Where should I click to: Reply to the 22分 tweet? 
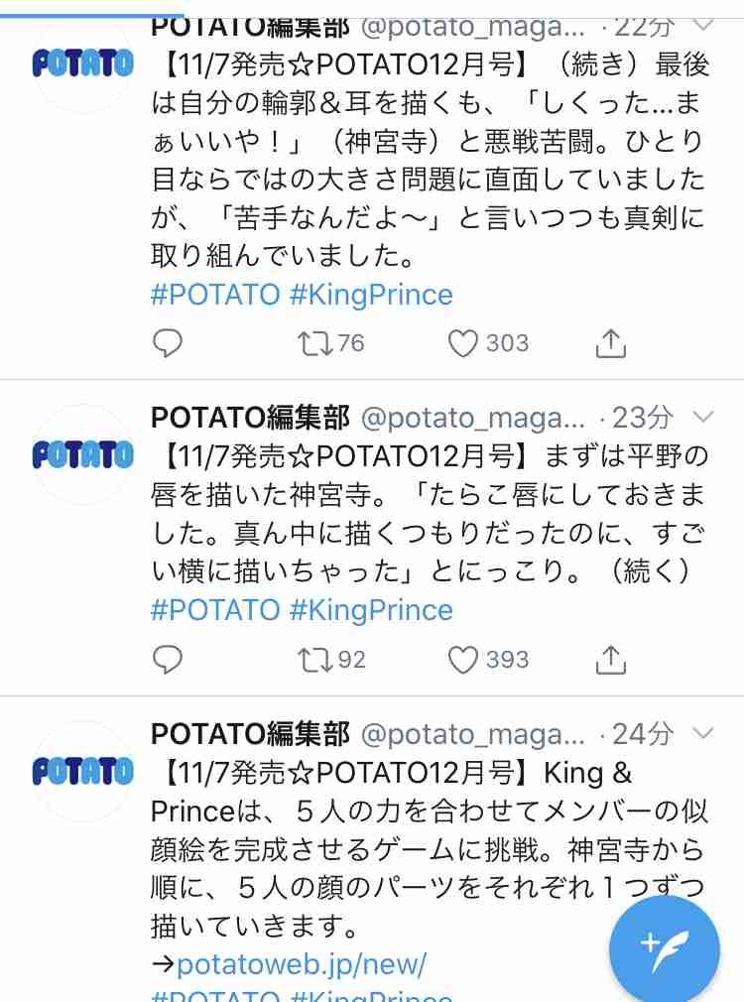pyautogui.click(x=168, y=343)
